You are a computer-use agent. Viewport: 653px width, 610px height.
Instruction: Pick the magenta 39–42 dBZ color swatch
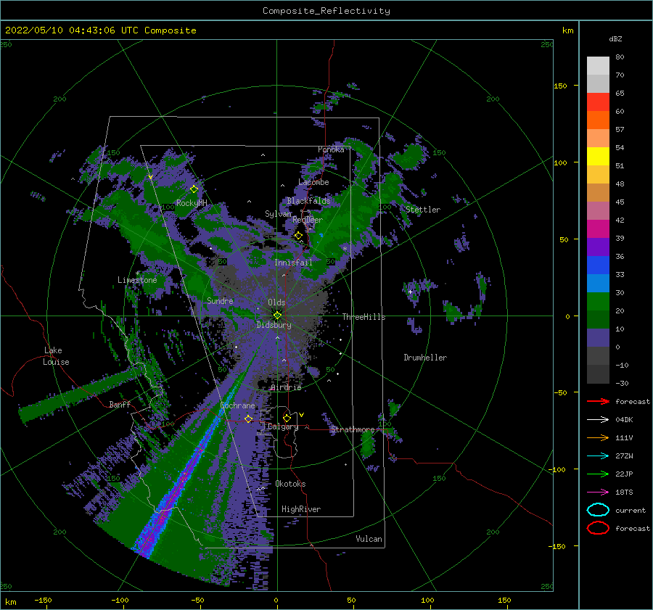tap(598, 228)
